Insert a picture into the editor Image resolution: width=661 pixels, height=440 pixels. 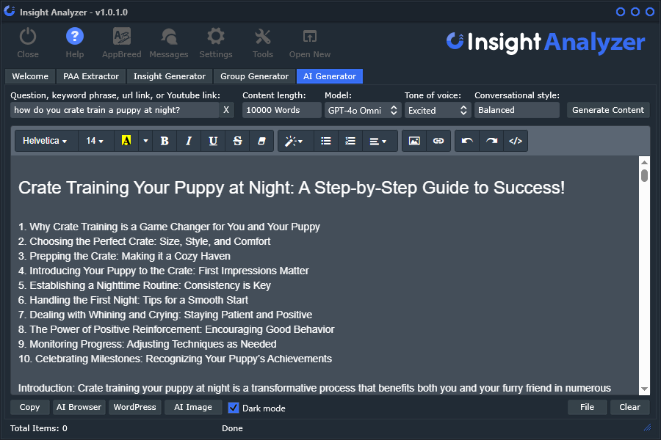pyautogui.click(x=414, y=141)
